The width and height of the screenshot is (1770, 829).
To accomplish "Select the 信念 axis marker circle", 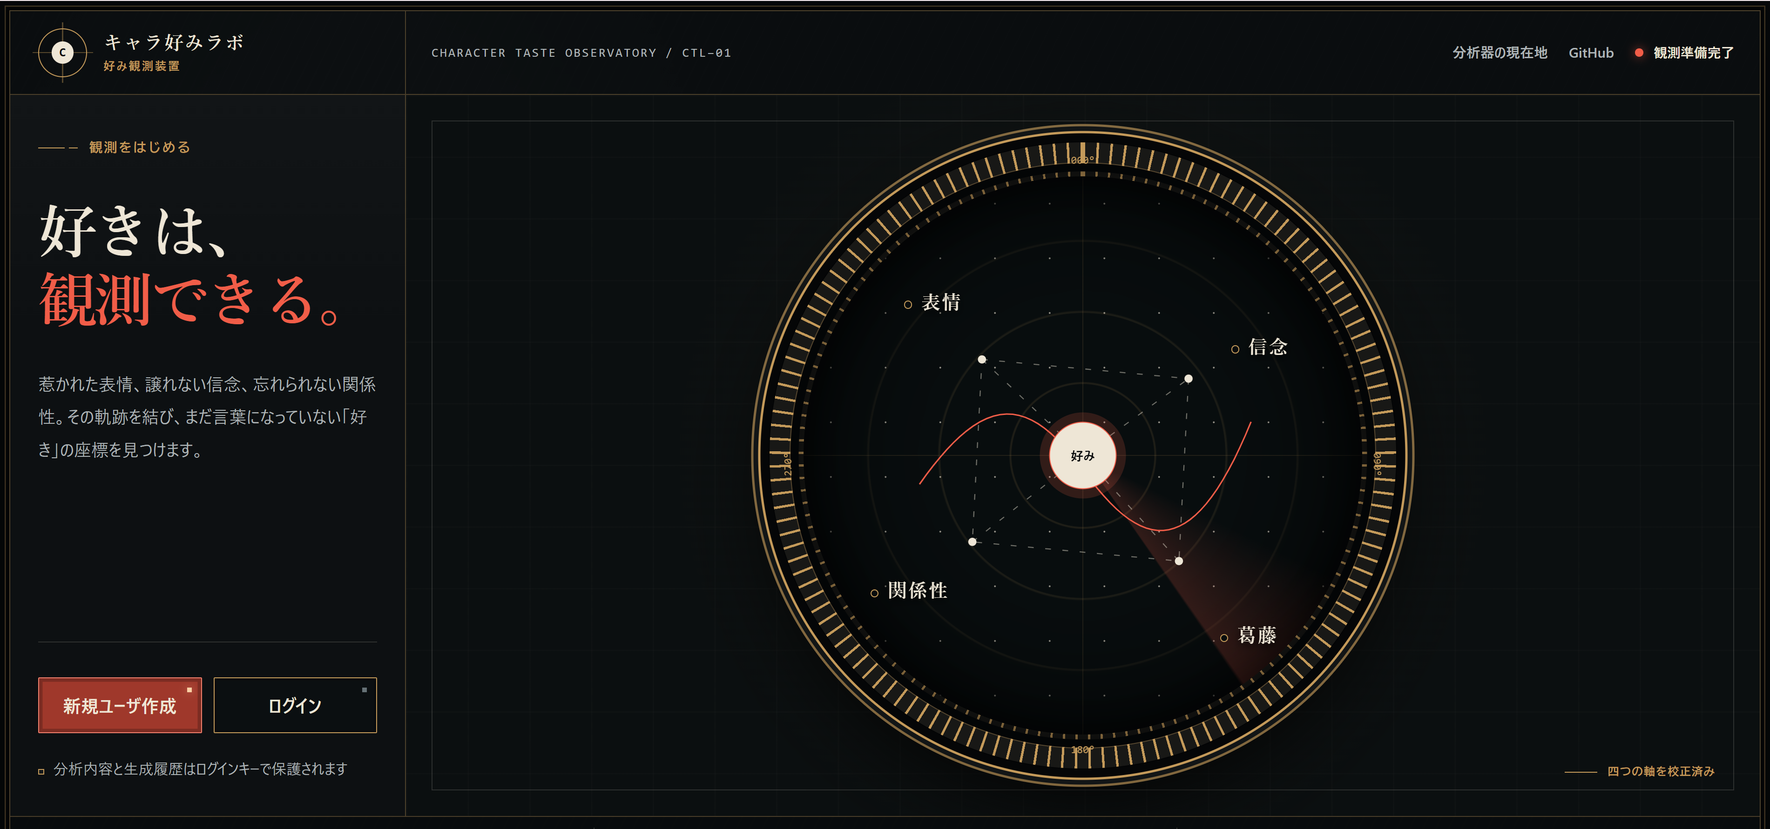I will tap(1235, 349).
